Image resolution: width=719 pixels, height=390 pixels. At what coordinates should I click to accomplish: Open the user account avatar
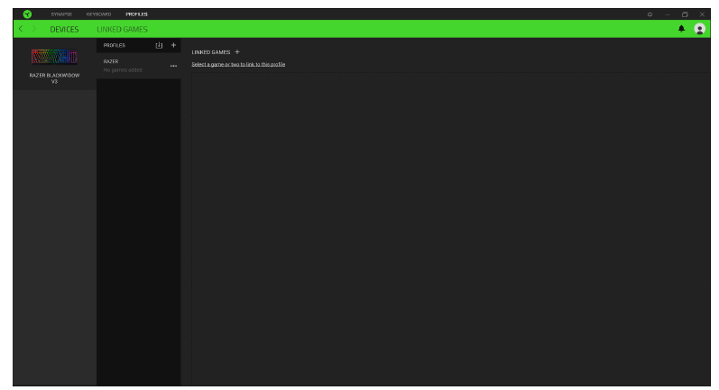699,29
